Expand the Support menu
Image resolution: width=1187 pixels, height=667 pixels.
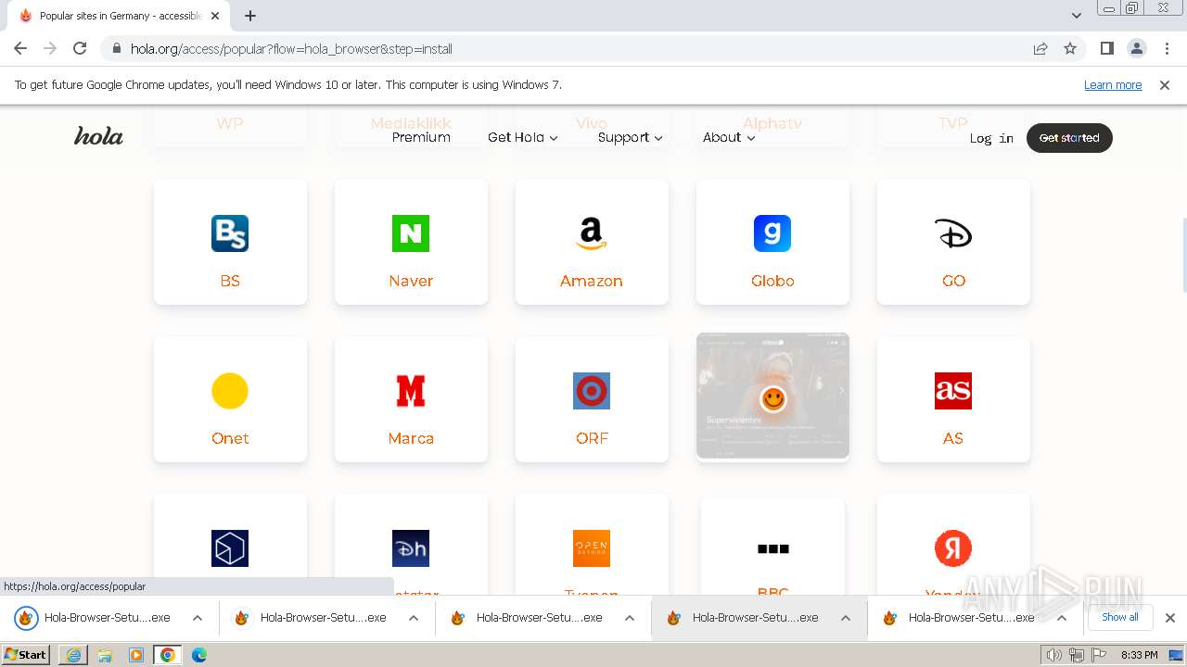click(631, 137)
